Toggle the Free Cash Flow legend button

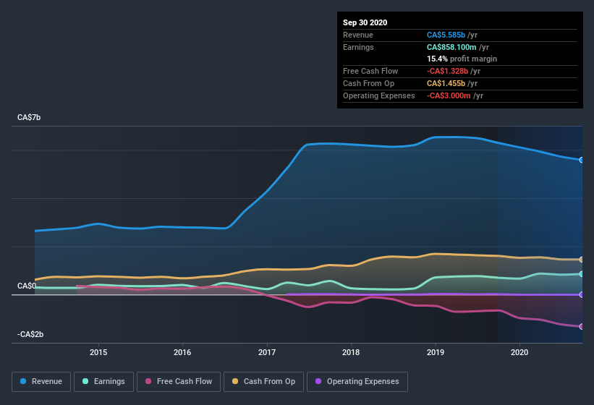pyautogui.click(x=179, y=382)
